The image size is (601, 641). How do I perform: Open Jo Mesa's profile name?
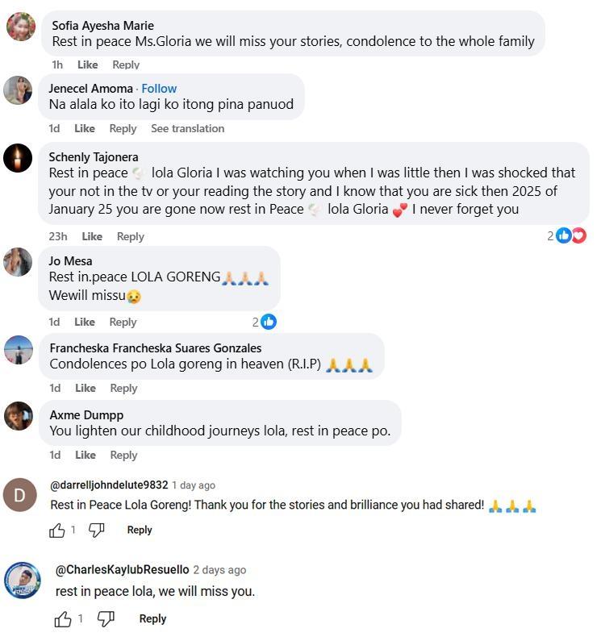[x=70, y=261]
